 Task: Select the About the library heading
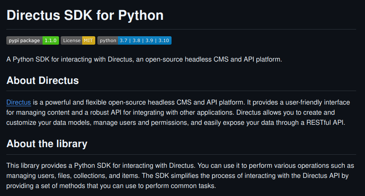coord(47,144)
